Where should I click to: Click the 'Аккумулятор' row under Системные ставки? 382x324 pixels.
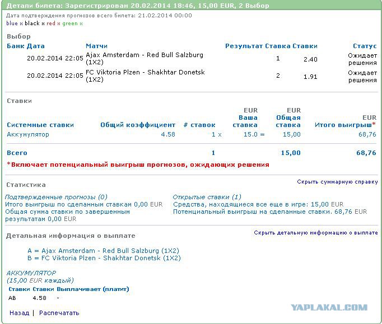tap(28, 134)
